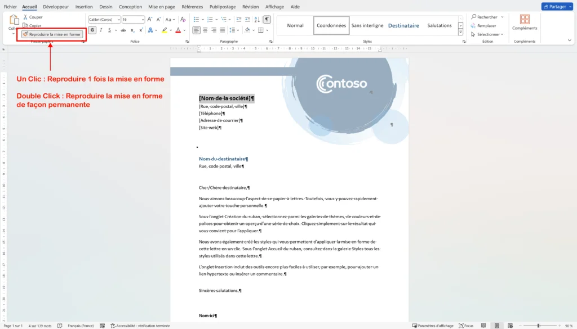Click the Partager button

click(x=557, y=6)
